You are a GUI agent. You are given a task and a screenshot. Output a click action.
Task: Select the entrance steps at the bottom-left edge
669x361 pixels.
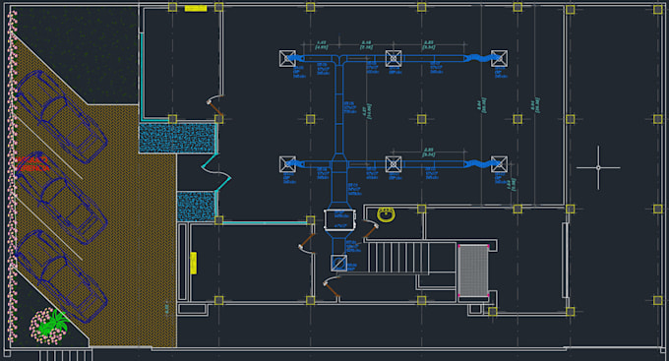[66, 355]
